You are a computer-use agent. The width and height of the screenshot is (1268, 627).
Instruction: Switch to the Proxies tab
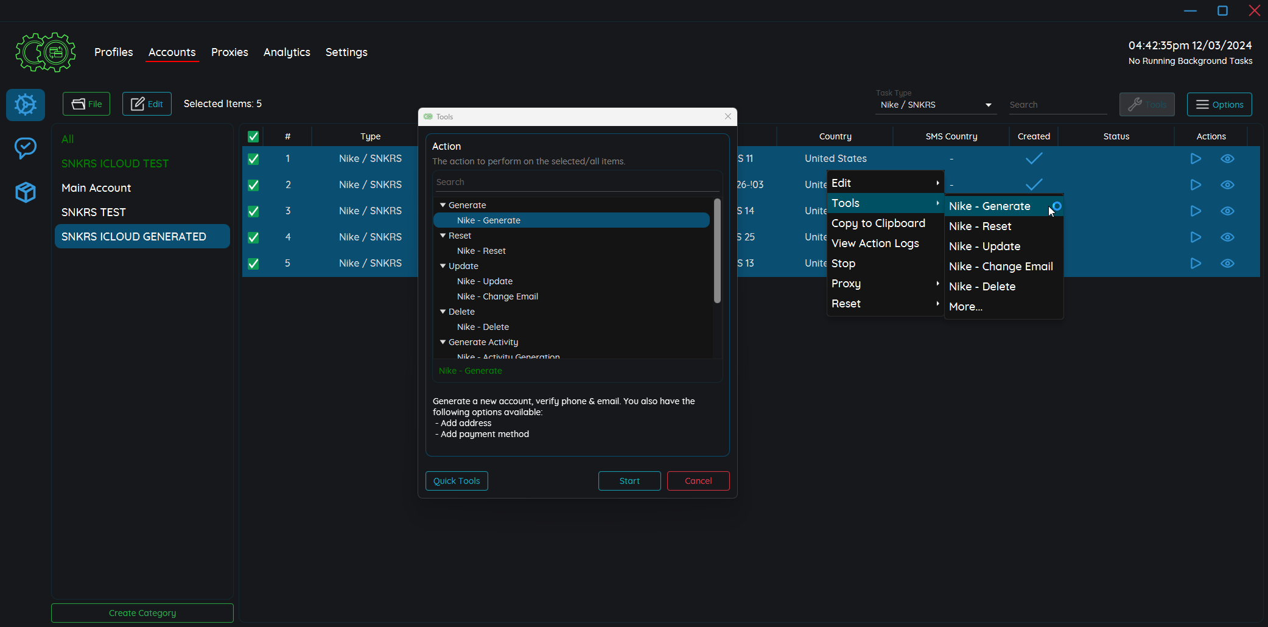(x=229, y=52)
